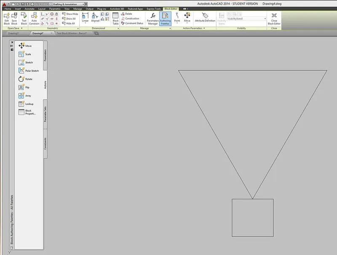The height and width of the screenshot is (255, 337).
Task: Click the Save Block button
Action: (14, 18)
